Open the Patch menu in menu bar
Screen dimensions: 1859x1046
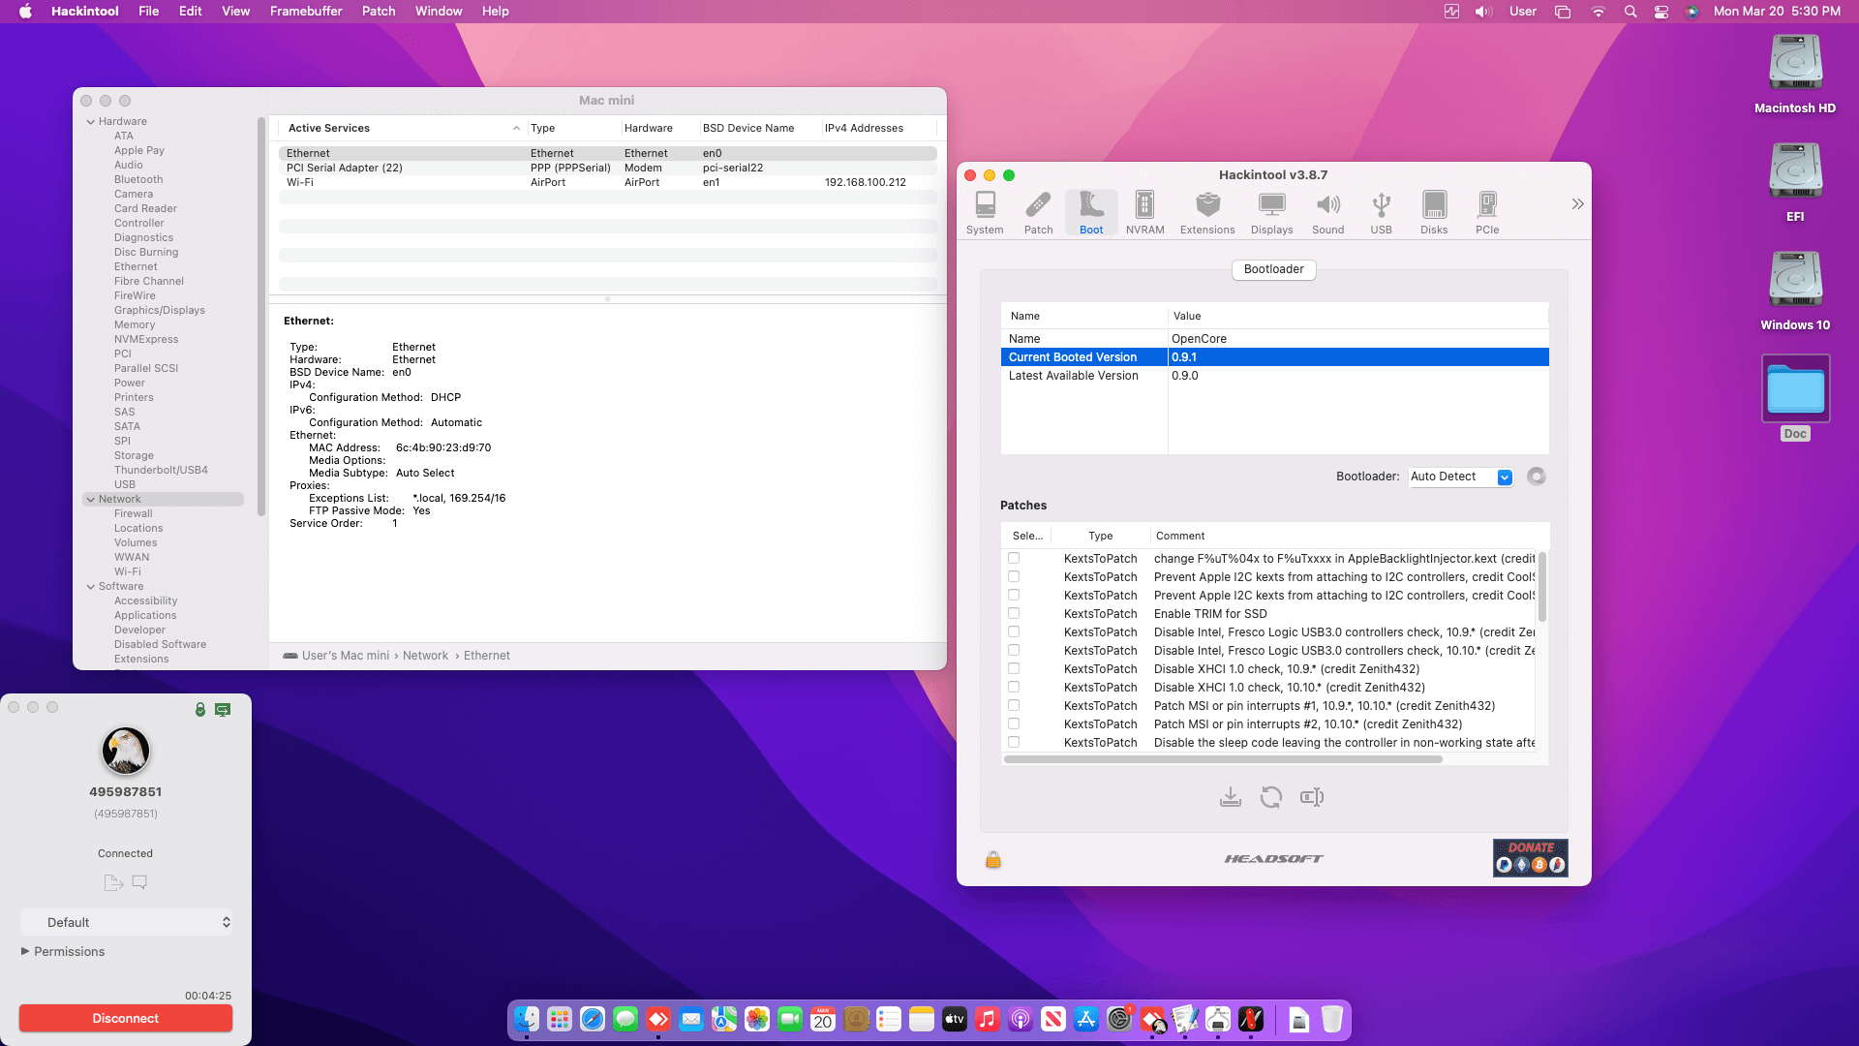pos(379,12)
